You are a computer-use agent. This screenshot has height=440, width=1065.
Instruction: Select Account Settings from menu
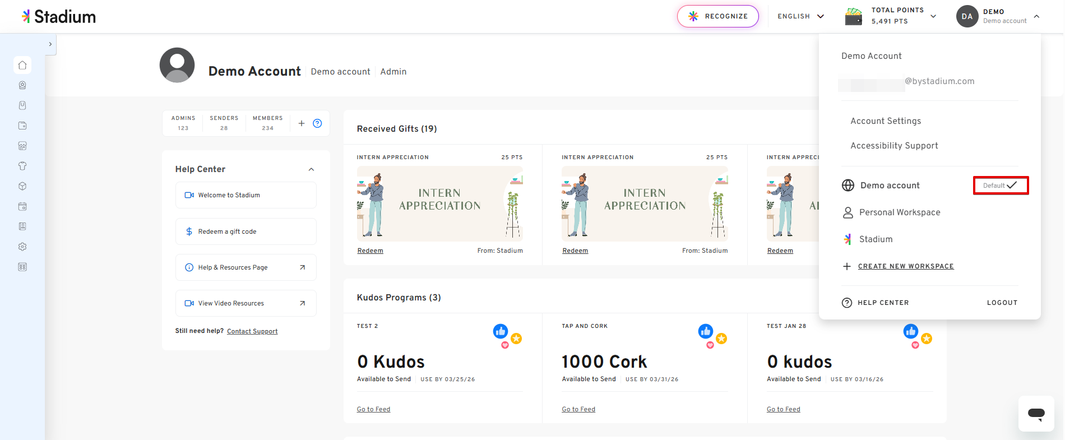click(x=886, y=121)
